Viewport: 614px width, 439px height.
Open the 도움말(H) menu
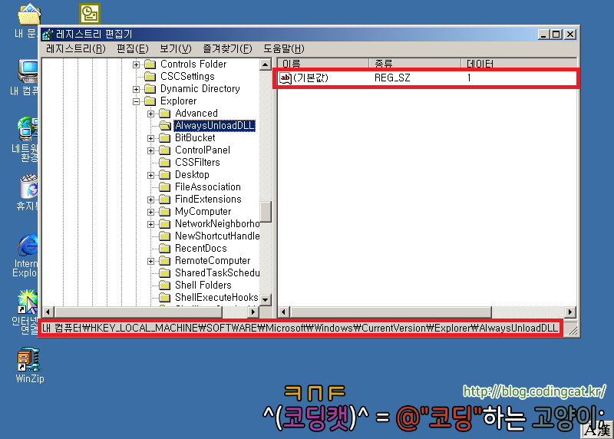(283, 48)
